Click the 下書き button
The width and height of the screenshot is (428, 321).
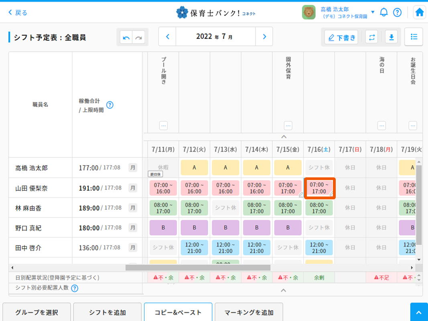[x=341, y=37]
